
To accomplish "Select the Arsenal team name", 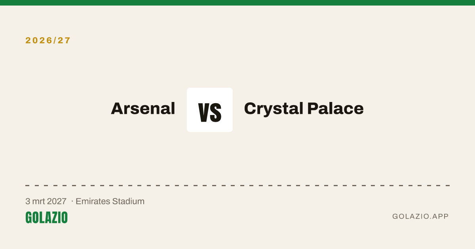I will pyautogui.click(x=143, y=108).
